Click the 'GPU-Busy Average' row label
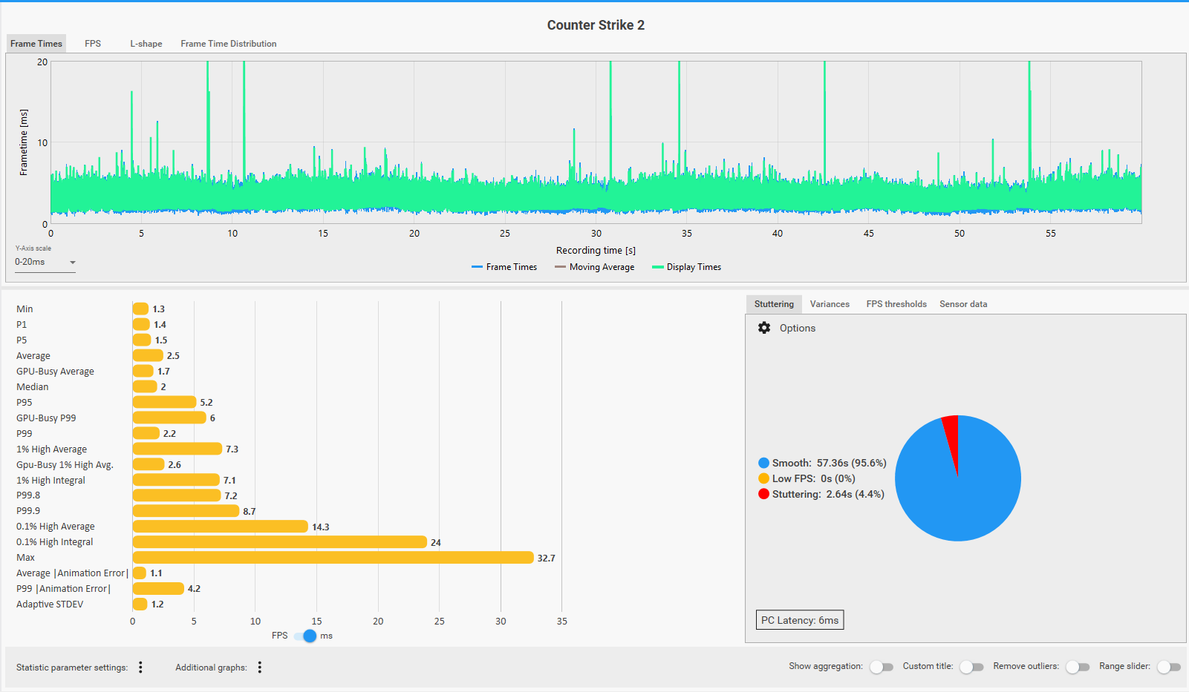The image size is (1189, 692). 55,372
